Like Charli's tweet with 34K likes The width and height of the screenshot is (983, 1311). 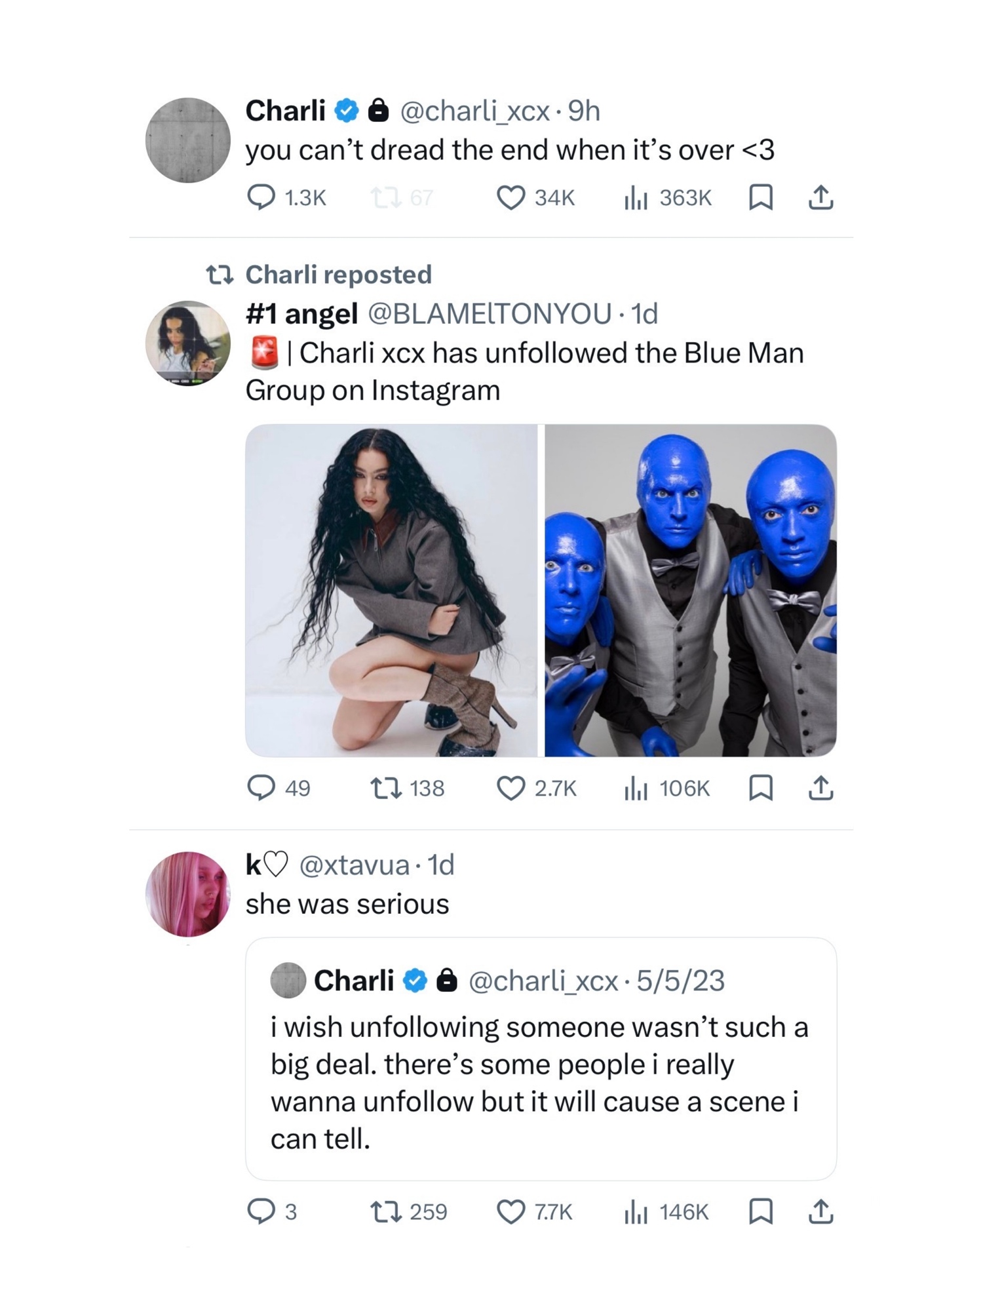511,197
